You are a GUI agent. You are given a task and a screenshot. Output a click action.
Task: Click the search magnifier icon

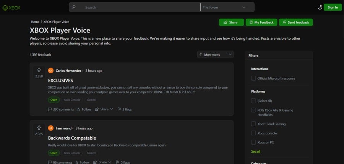(74, 7)
